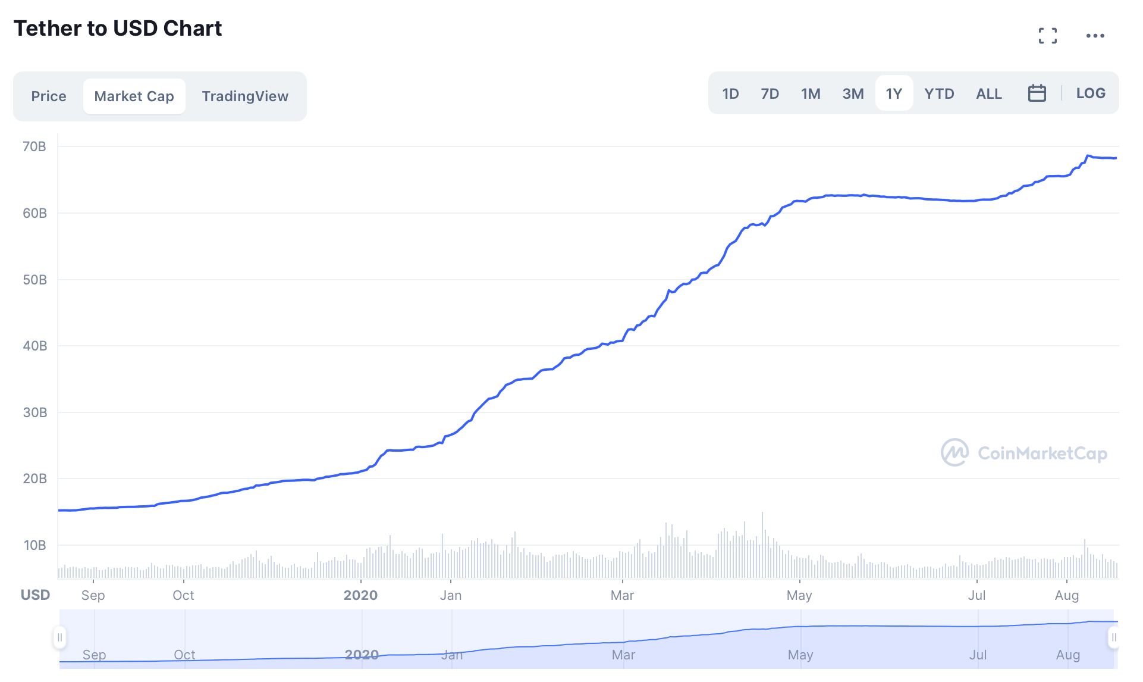The width and height of the screenshot is (1143, 682).
Task: Select the 1Y time range
Action: (x=894, y=93)
